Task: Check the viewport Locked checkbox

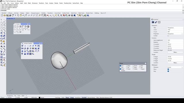Action: tap(168, 36)
